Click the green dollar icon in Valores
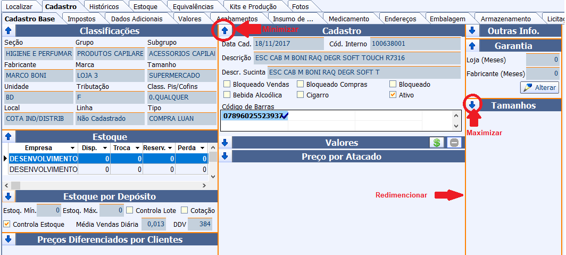566x255 pixels. coord(437,143)
